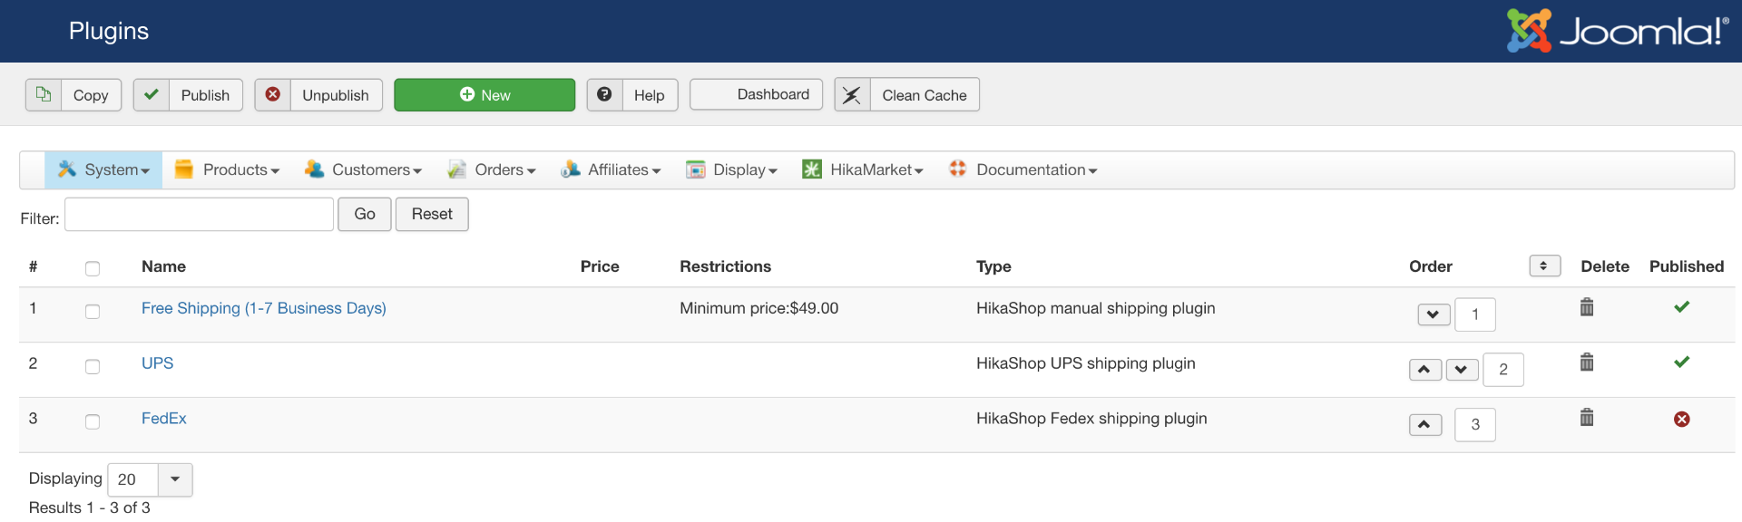Expand the Products menu
The image size is (1742, 522).
point(228,170)
